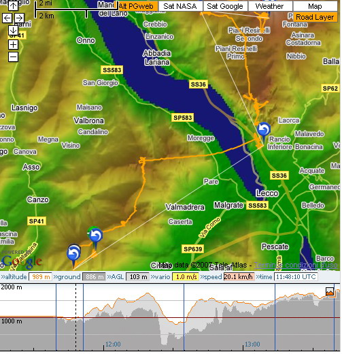Viewport: 342px width, 354px height.
Task: Pan the map right with the arrow button
Action: (x=20, y=18)
